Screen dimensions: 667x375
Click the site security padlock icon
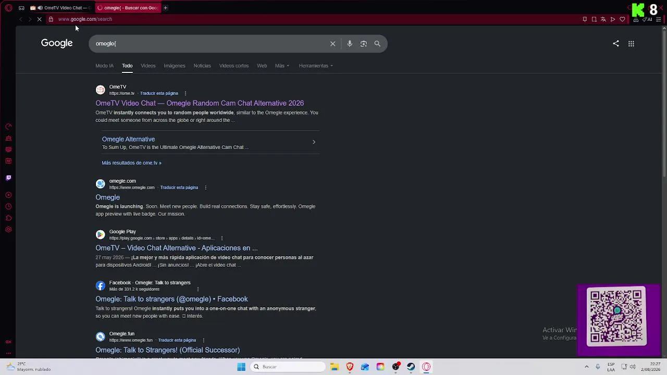click(51, 19)
